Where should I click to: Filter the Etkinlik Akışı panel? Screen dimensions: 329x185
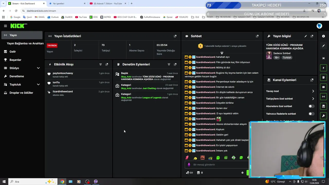tap(100, 64)
